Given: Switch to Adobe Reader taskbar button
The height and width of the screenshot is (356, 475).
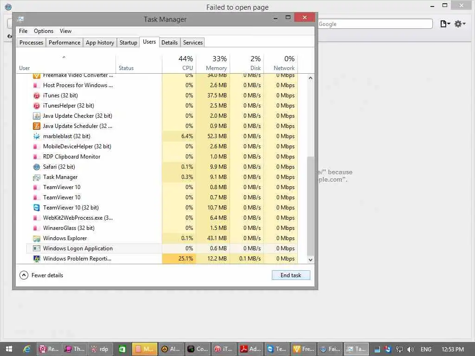Looking at the screenshot, I should [250, 349].
